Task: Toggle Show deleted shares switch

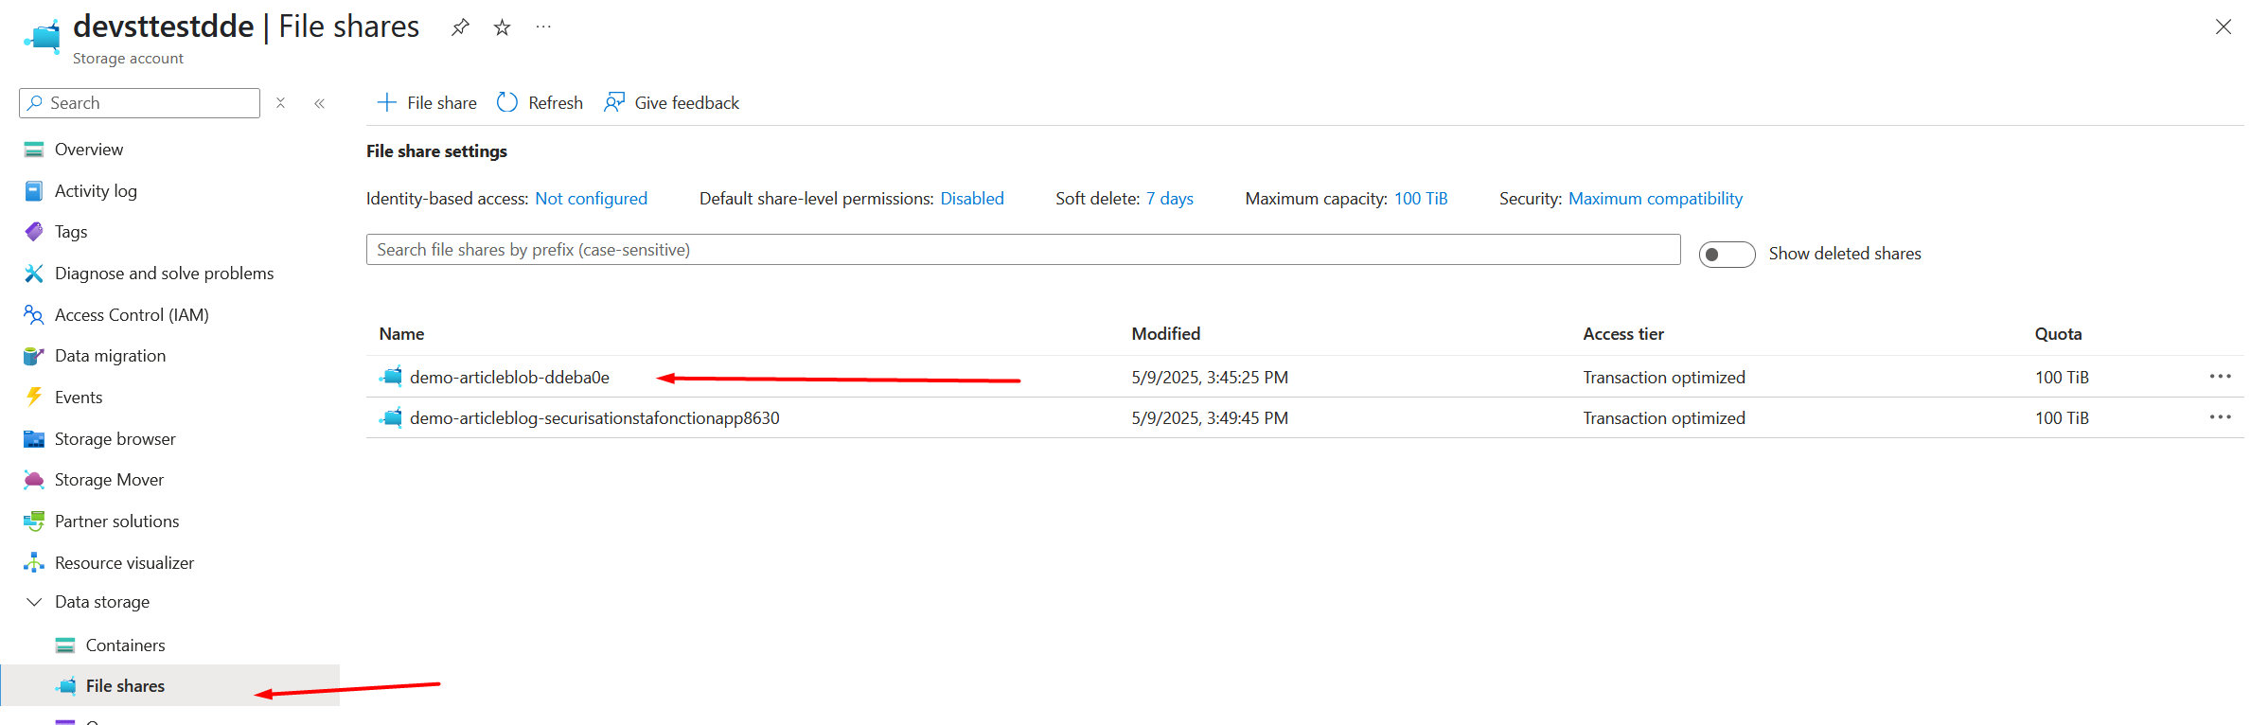Action: pyautogui.click(x=1727, y=255)
